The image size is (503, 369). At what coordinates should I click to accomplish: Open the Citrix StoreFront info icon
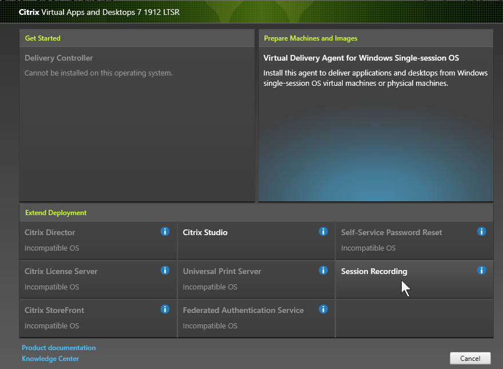coord(165,310)
